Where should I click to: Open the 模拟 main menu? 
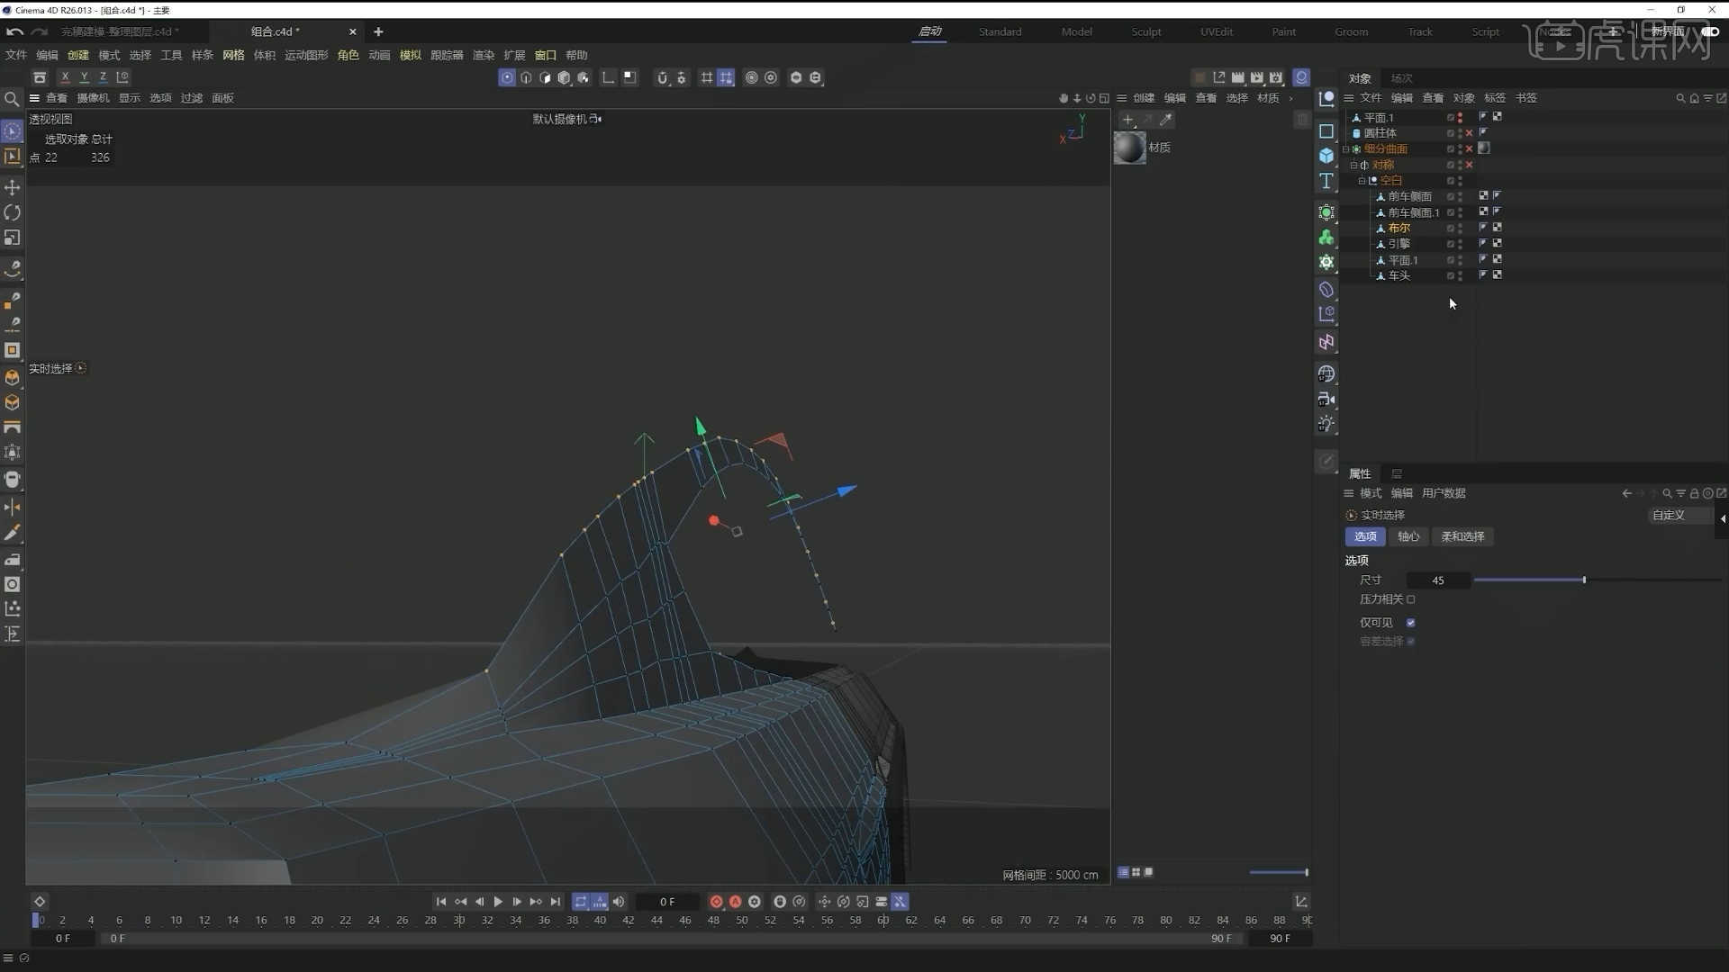[411, 55]
